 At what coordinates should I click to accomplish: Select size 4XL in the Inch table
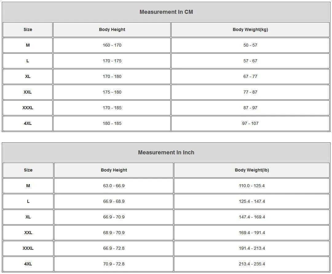click(x=28, y=264)
